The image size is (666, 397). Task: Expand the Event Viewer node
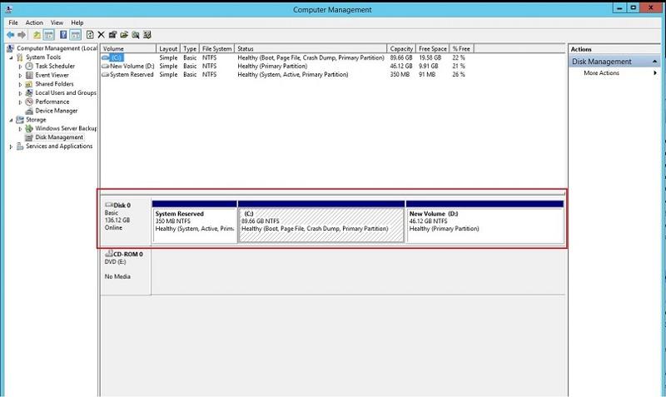click(x=21, y=75)
